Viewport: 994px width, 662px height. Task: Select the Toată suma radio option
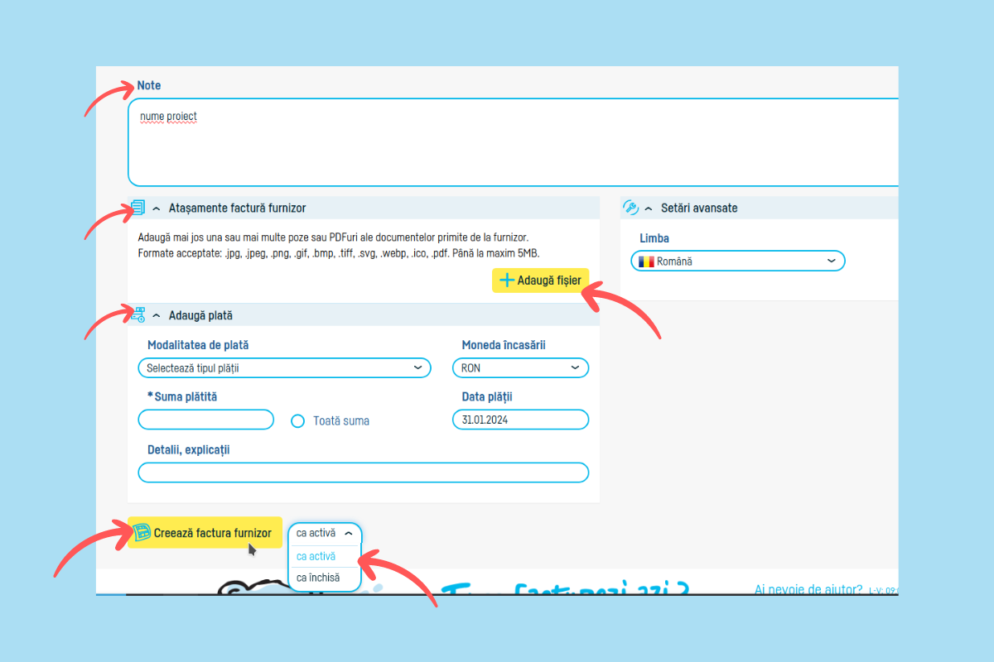coord(298,421)
